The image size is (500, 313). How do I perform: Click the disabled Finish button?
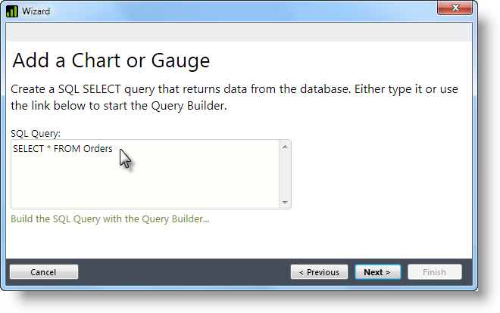click(x=435, y=272)
